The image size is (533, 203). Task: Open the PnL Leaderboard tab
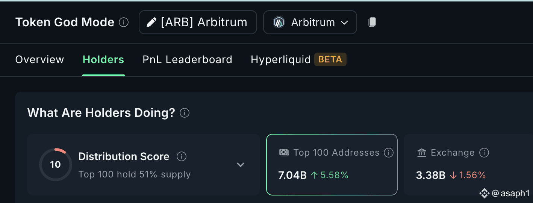click(188, 59)
